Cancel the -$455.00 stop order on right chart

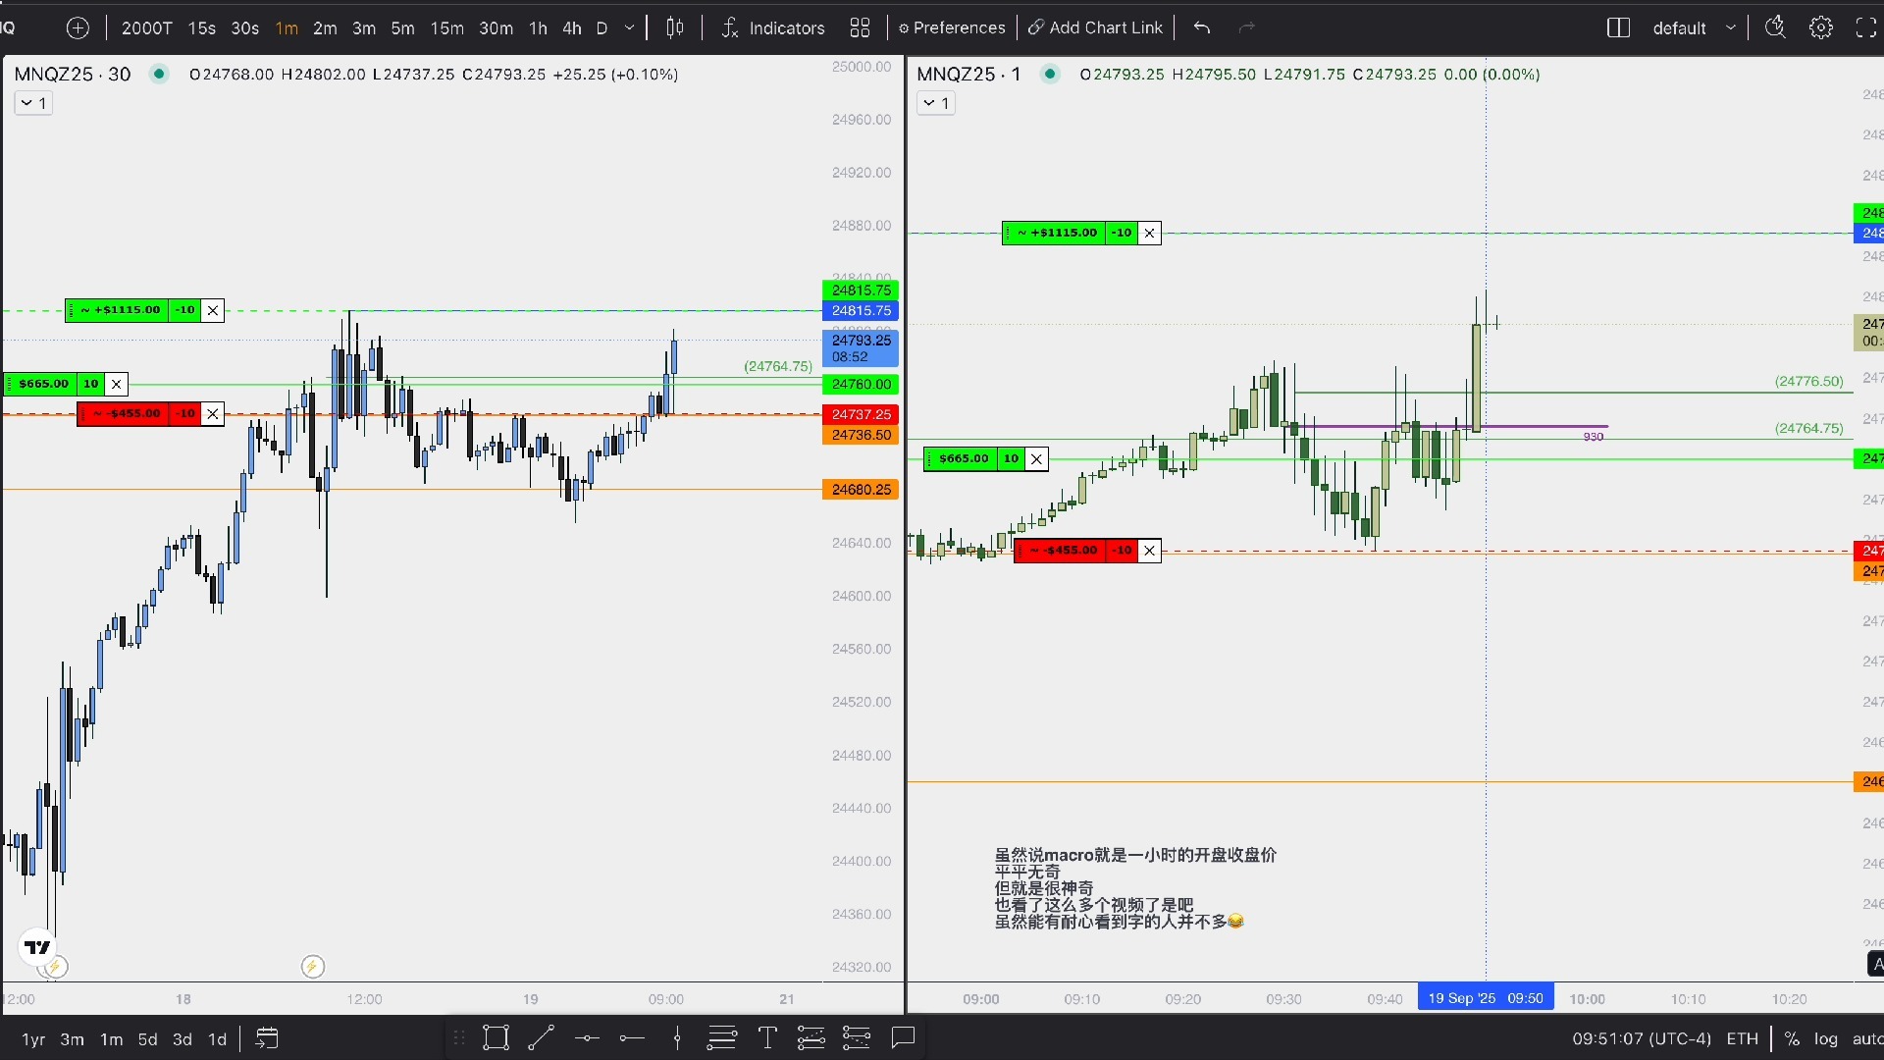1149,551
